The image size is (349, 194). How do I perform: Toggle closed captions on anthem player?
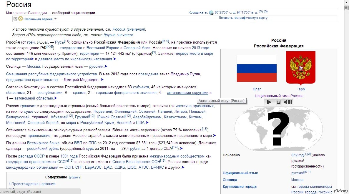coord(278,102)
